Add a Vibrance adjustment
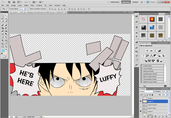The height and width of the screenshot is (118, 171). (143, 56)
